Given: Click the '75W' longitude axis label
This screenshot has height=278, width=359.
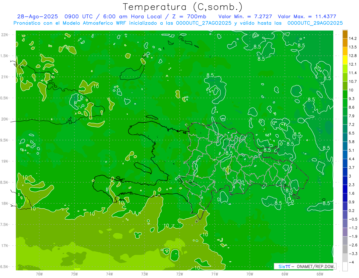Looking at the screenshot, I should (x=74, y=274).
